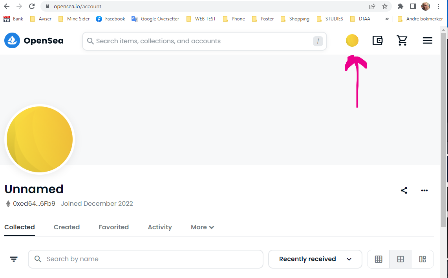Go back in browser history
The width and height of the screenshot is (448, 278).
pyautogui.click(x=7, y=6)
